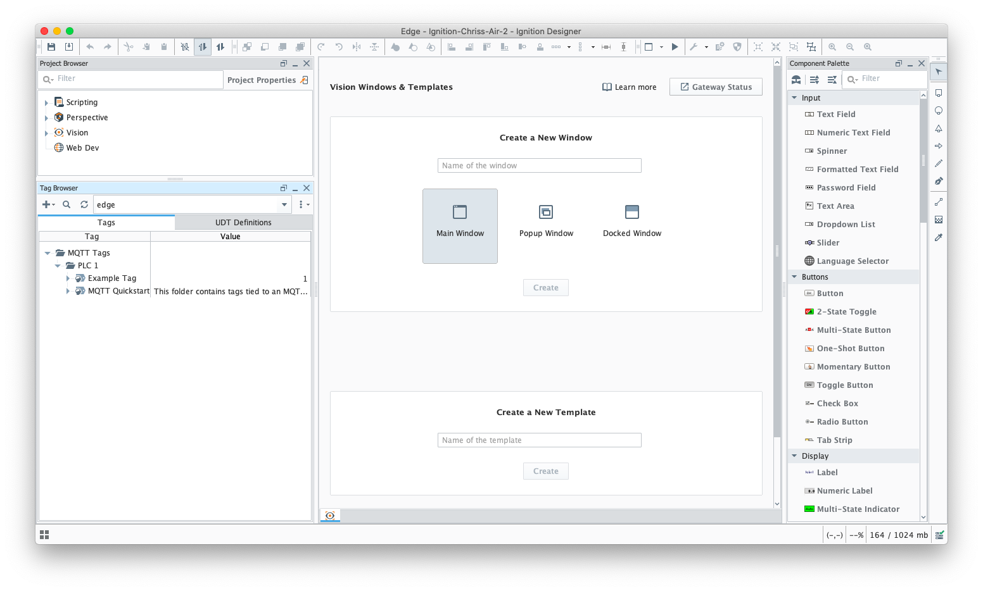This screenshot has height=591, width=983.
Task: Switch to the Tags tab
Action: 106,223
